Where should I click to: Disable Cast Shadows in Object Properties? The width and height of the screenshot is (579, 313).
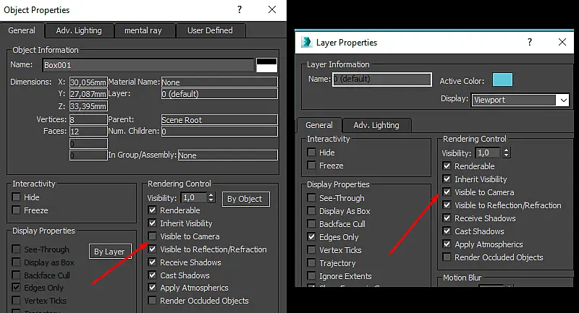(x=152, y=275)
